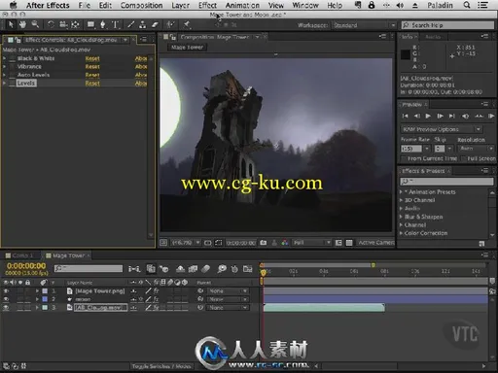The image size is (498, 373).
Task: Reset the Black & White effect
Action: point(92,58)
